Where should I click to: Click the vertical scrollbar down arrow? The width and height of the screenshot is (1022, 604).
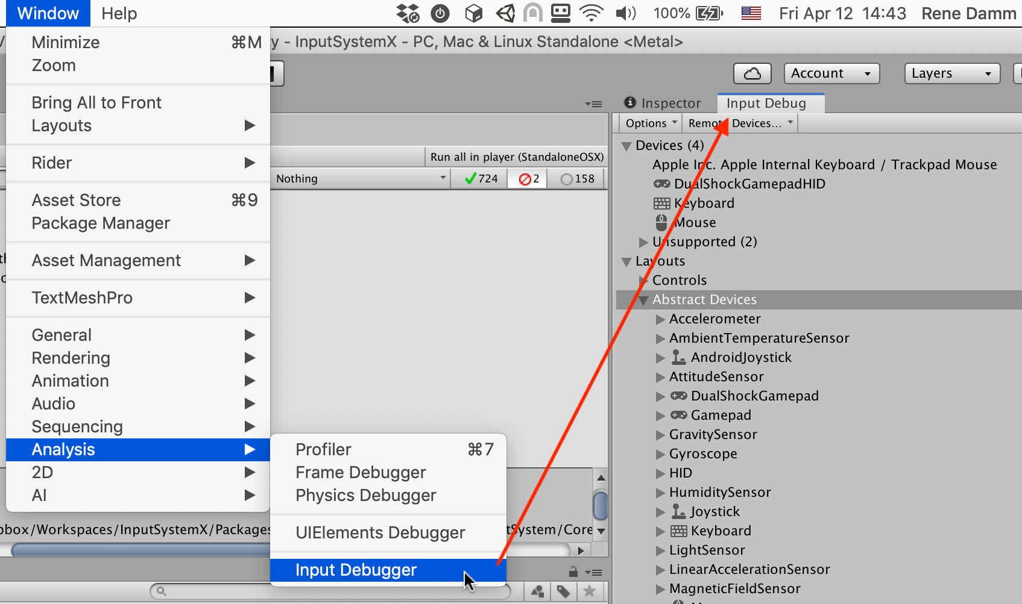(601, 531)
